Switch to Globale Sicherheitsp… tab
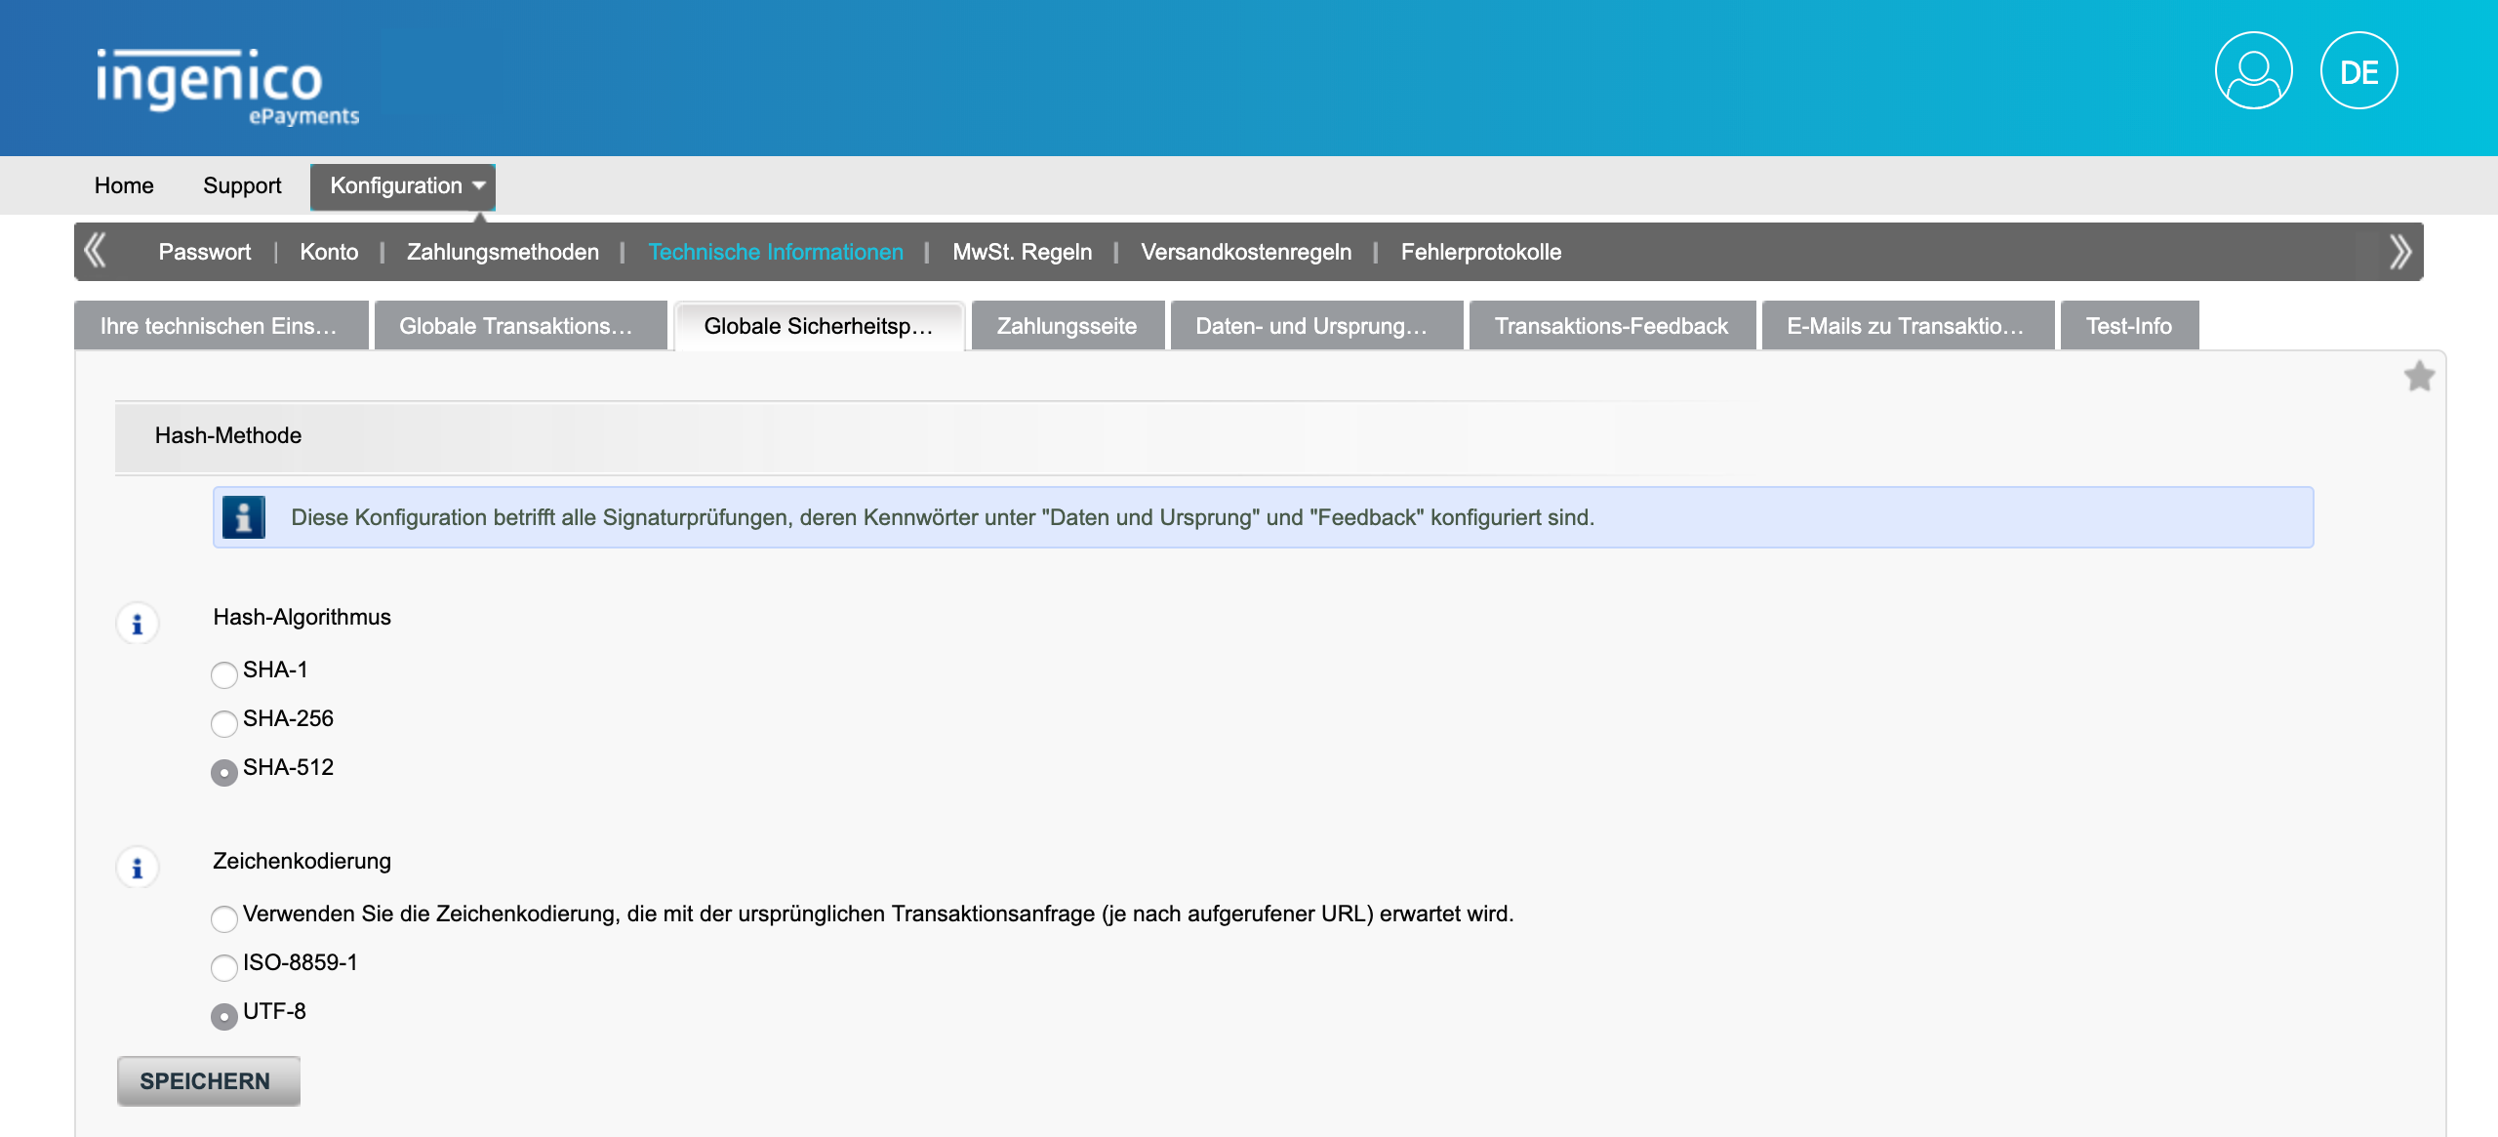The width and height of the screenshot is (2498, 1137). coord(819,325)
